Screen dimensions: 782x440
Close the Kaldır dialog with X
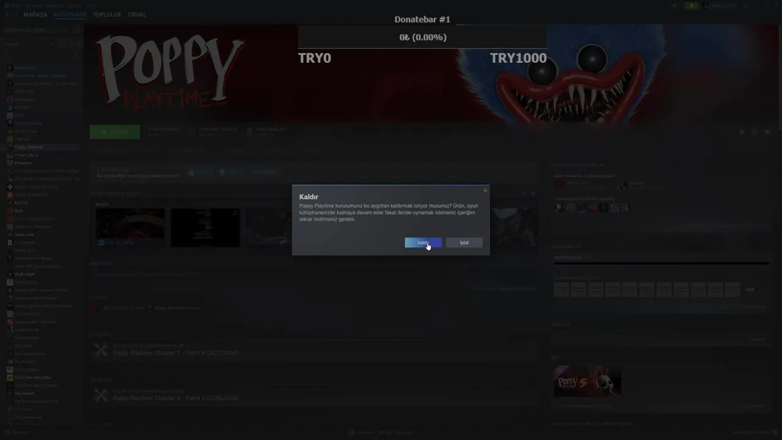pyautogui.click(x=485, y=191)
